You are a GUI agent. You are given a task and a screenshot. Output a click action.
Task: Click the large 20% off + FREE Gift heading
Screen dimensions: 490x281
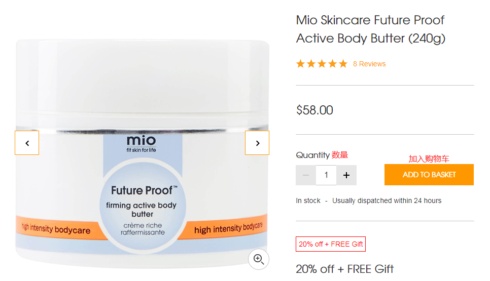(345, 269)
